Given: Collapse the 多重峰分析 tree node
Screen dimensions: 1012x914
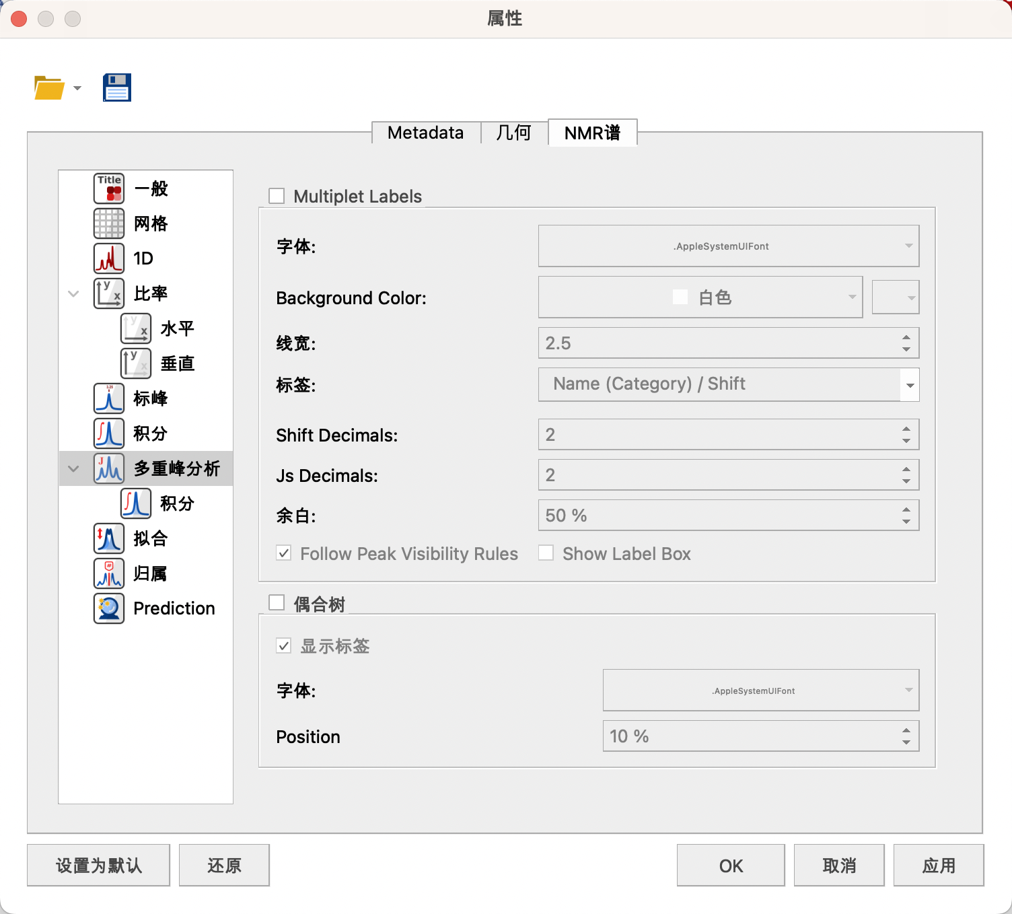Looking at the screenshot, I should [x=74, y=468].
